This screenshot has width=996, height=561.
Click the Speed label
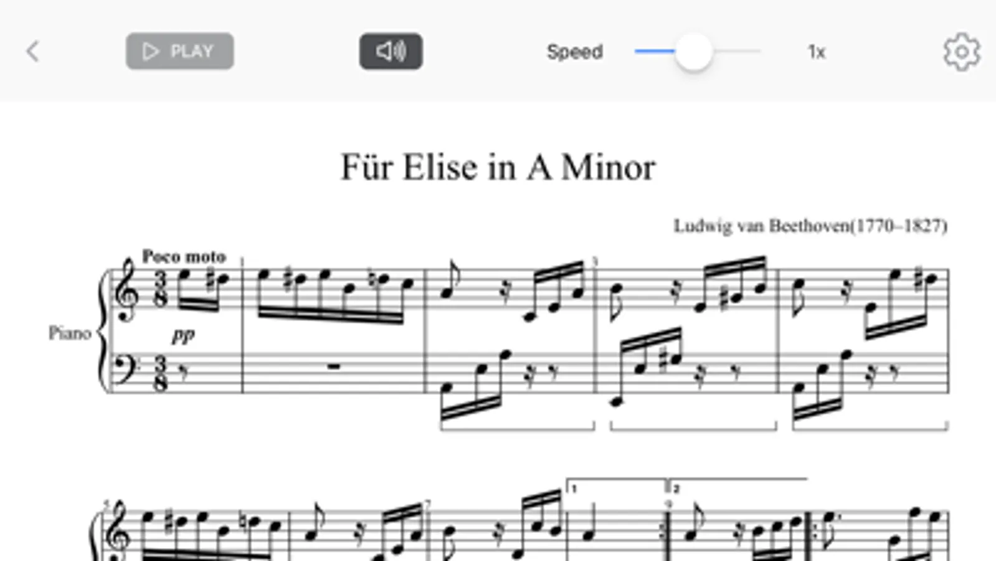tap(574, 52)
